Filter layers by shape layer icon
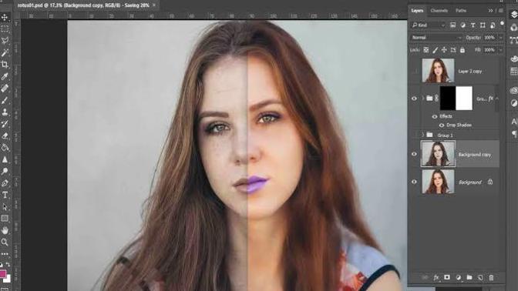518x291 pixels. click(x=483, y=25)
